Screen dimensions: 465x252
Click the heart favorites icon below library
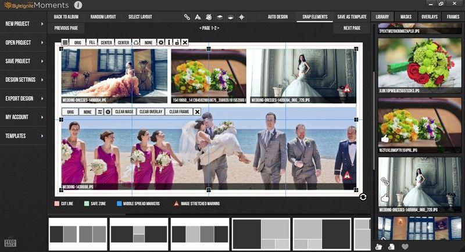coord(405,246)
